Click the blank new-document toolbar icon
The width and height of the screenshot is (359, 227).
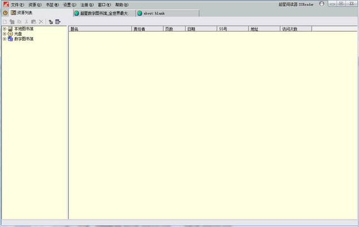[5, 22]
